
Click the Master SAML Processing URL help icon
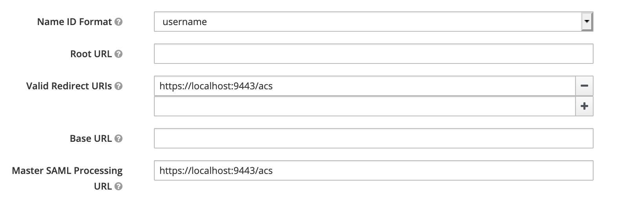pyautogui.click(x=119, y=186)
